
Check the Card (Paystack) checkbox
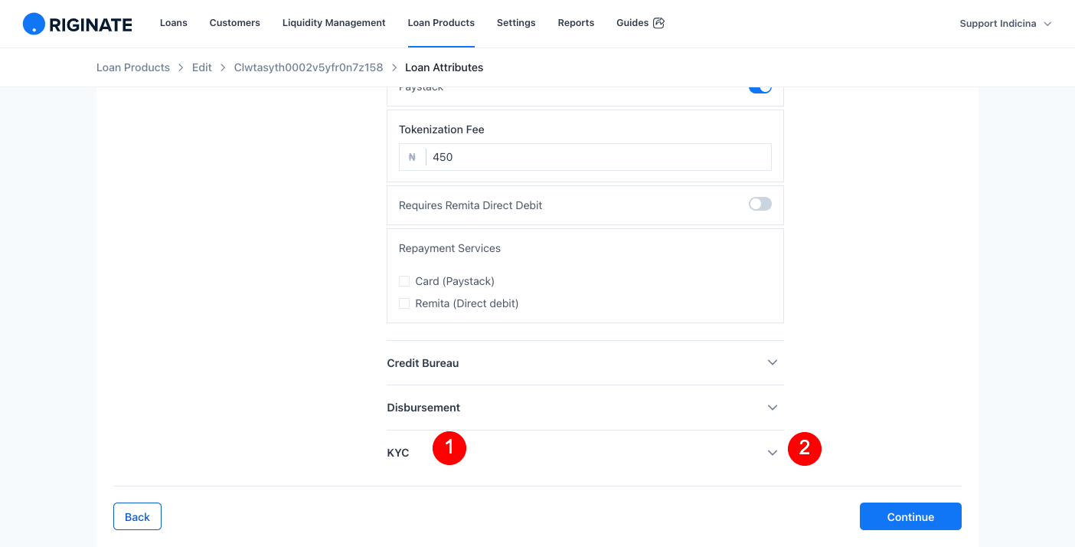(x=404, y=281)
